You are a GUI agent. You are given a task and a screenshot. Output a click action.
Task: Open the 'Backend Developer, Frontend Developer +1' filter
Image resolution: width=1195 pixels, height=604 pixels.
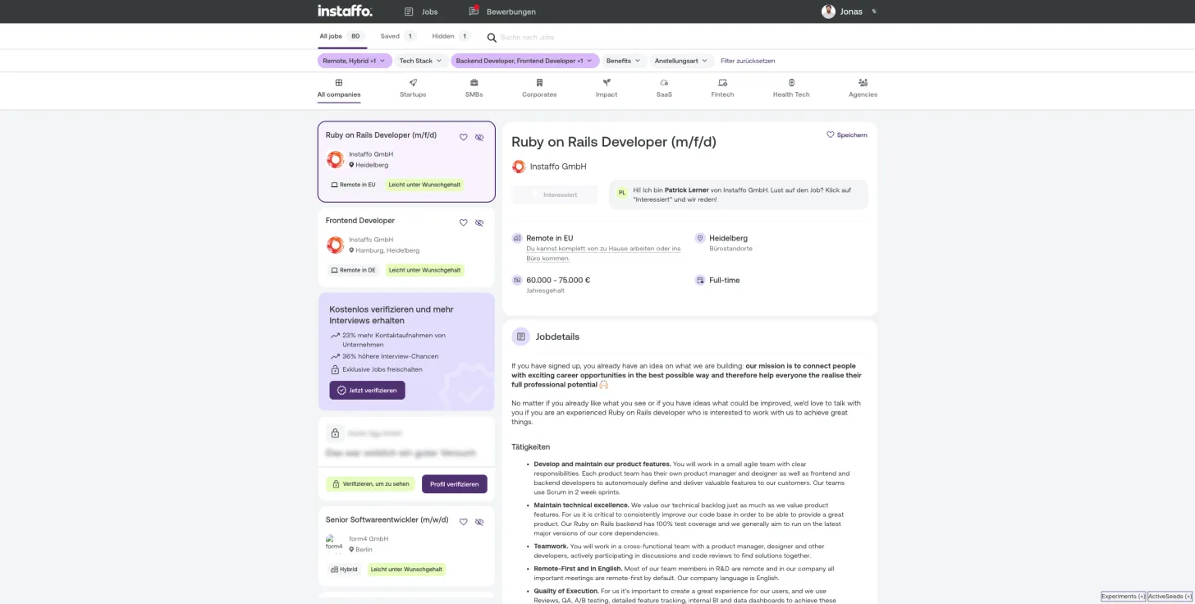click(525, 61)
